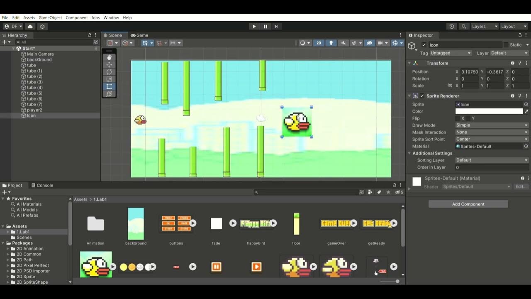Open the Window menu
The width and height of the screenshot is (531, 299).
click(111, 18)
